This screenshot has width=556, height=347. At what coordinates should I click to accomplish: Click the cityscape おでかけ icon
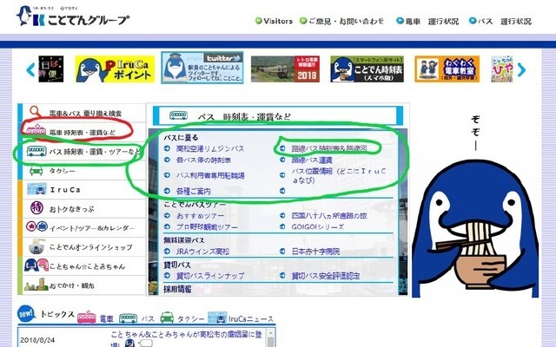point(36,285)
